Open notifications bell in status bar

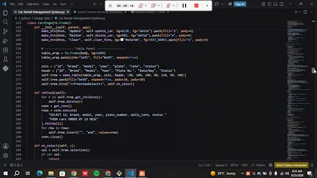click(312, 165)
